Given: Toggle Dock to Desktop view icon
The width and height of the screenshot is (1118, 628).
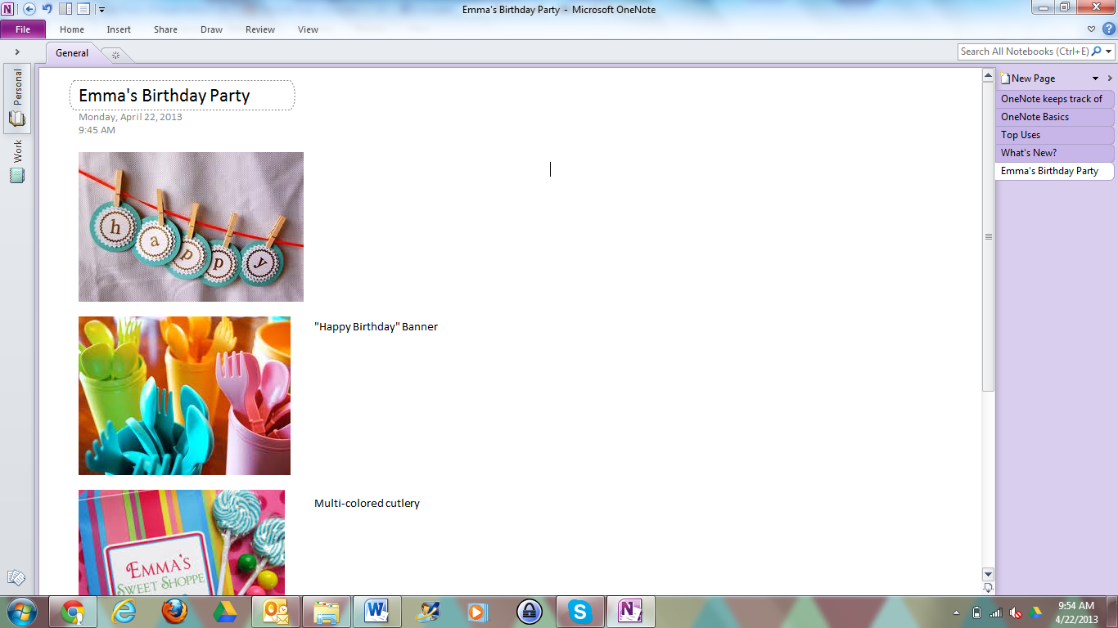Looking at the screenshot, I should pos(65,9).
